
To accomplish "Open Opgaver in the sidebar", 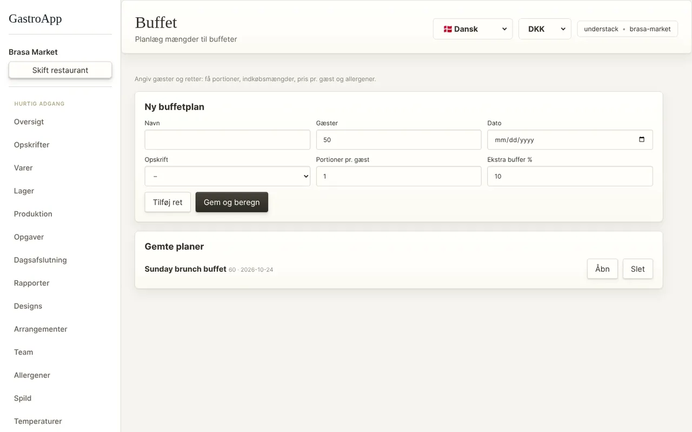I will click(x=29, y=237).
